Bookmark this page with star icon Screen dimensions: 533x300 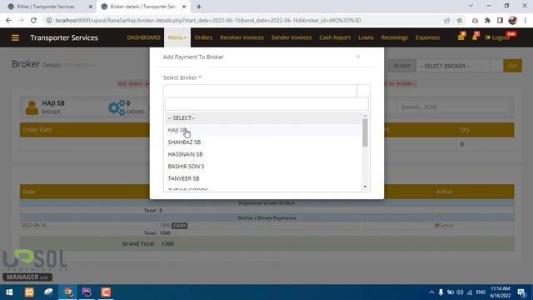coord(459,20)
